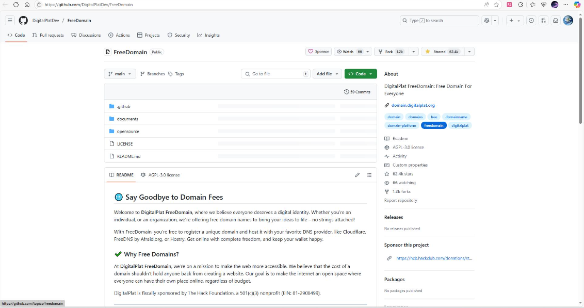
Task: Open notifications inbox icon
Action: tap(556, 21)
